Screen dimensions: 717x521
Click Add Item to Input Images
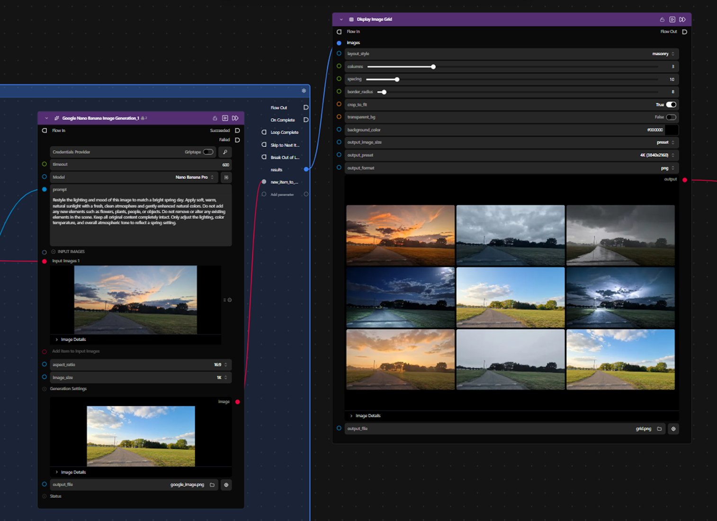pos(76,351)
